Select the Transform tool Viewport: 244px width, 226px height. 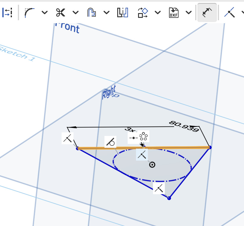pyautogui.click(x=143, y=12)
